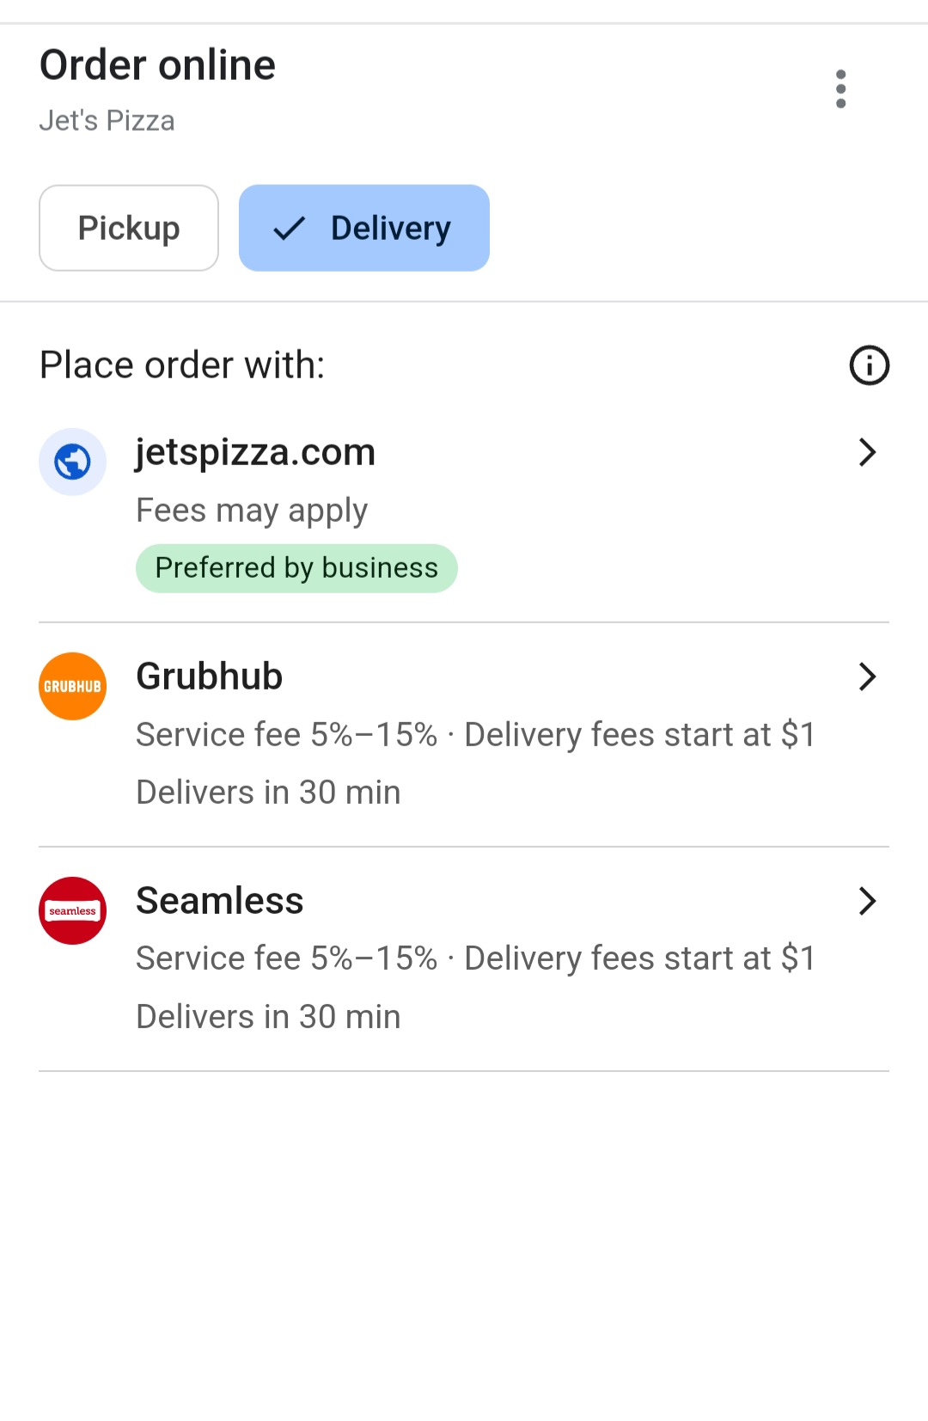Viewport: 928px width, 1421px height.
Task: Tap Seamless Delivers in 30 min text
Action: point(268,1017)
